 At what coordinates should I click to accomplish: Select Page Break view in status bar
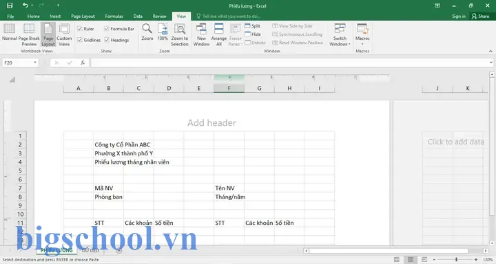click(424, 259)
